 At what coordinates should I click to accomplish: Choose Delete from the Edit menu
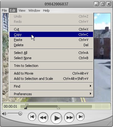pyautogui.click(x=51, y=45)
